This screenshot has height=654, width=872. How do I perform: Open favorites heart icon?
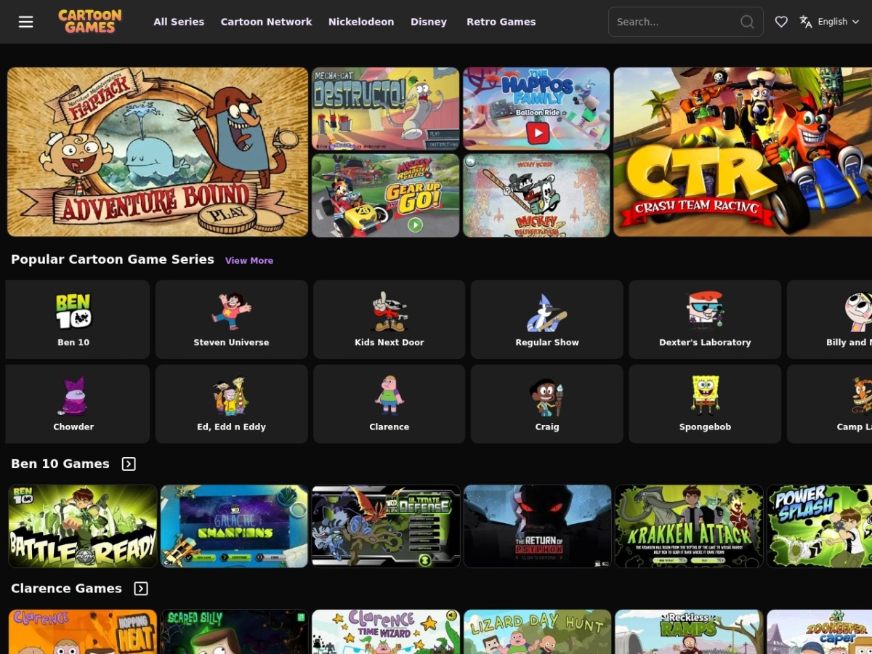[781, 22]
